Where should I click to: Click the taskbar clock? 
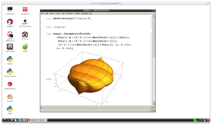coord(201,120)
